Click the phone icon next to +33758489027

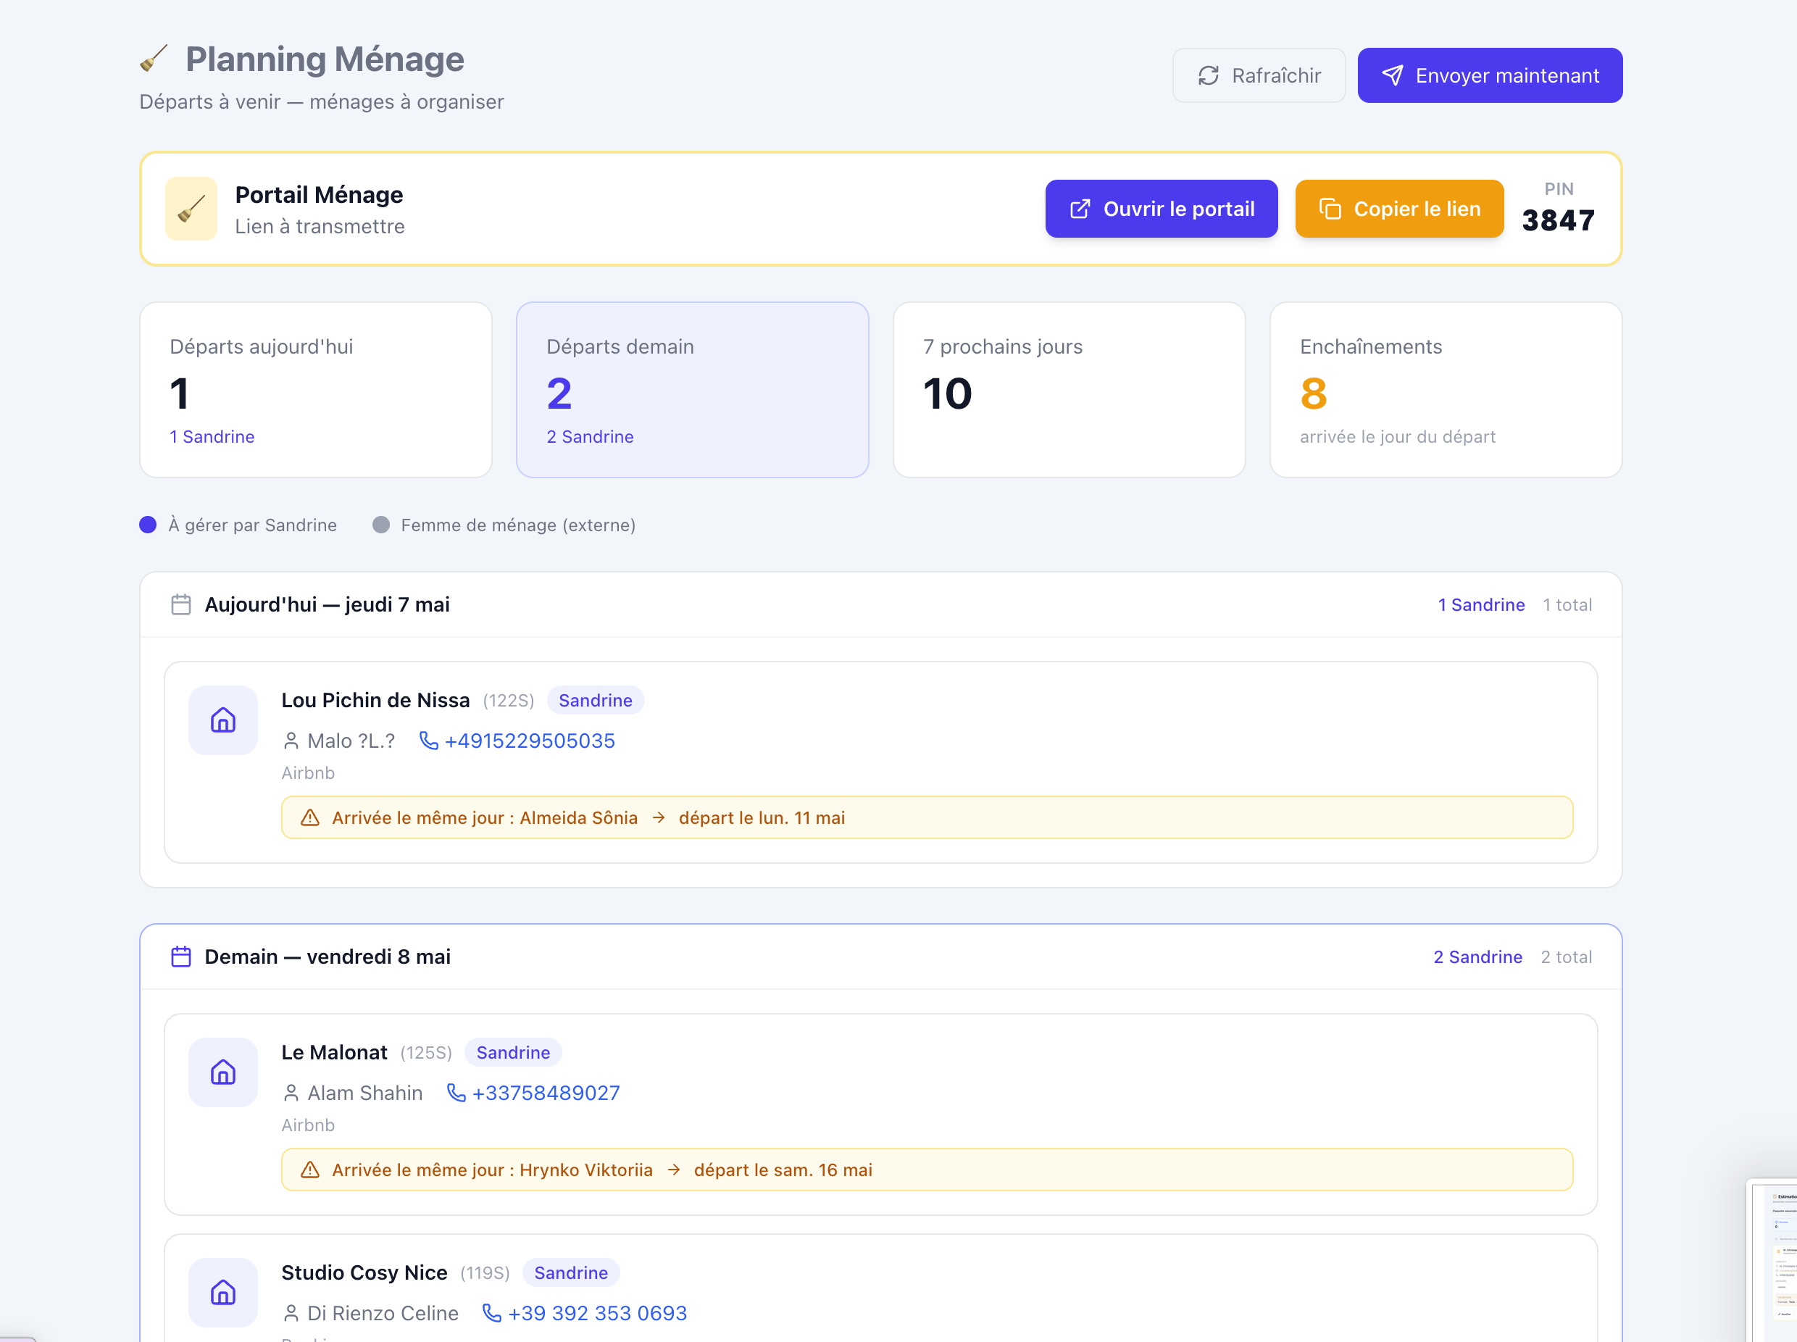click(456, 1093)
